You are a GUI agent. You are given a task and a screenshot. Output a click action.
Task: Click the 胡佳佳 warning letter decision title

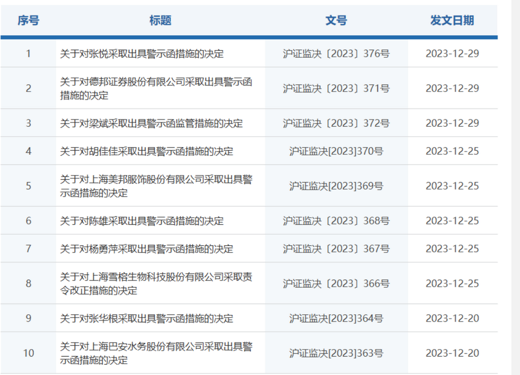point(147,151)
